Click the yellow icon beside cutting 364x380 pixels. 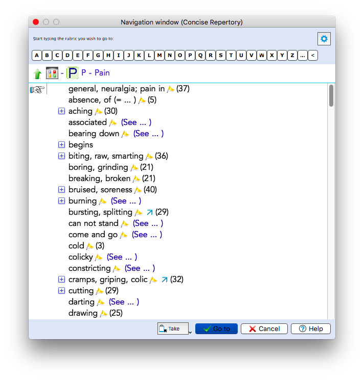click(100, 291)
